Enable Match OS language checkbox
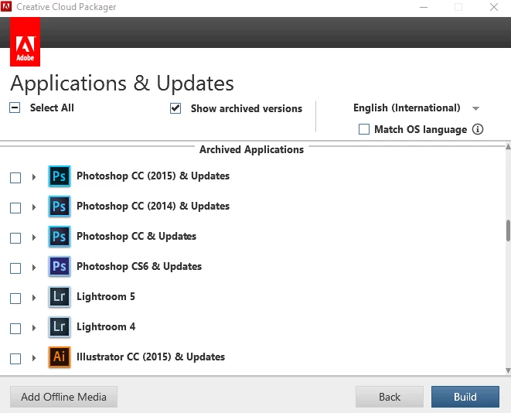The width and height of the screenshot is (511, 413). point(364,129)
